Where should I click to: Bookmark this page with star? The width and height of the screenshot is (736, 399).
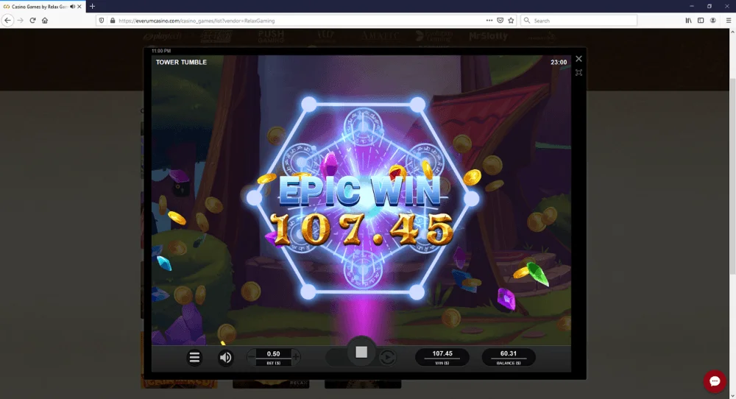[x=512, y=21]
